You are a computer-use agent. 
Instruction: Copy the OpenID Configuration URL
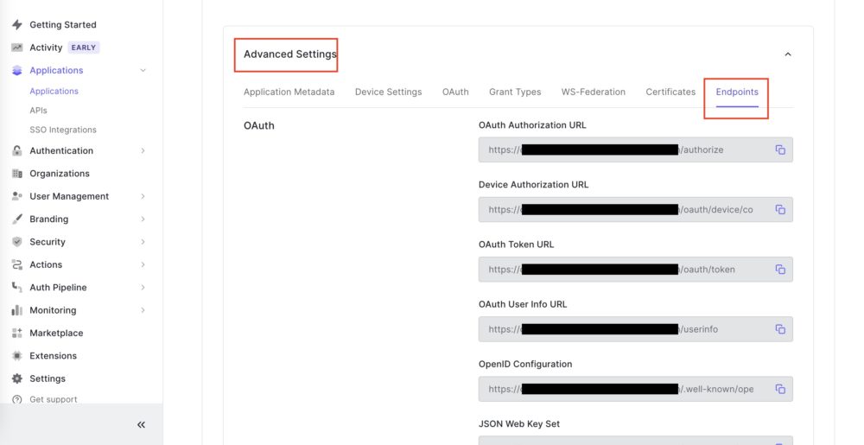click(x=780, y=389)
